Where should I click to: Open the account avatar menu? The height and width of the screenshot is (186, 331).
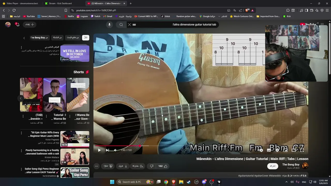(x=8, y=25)
